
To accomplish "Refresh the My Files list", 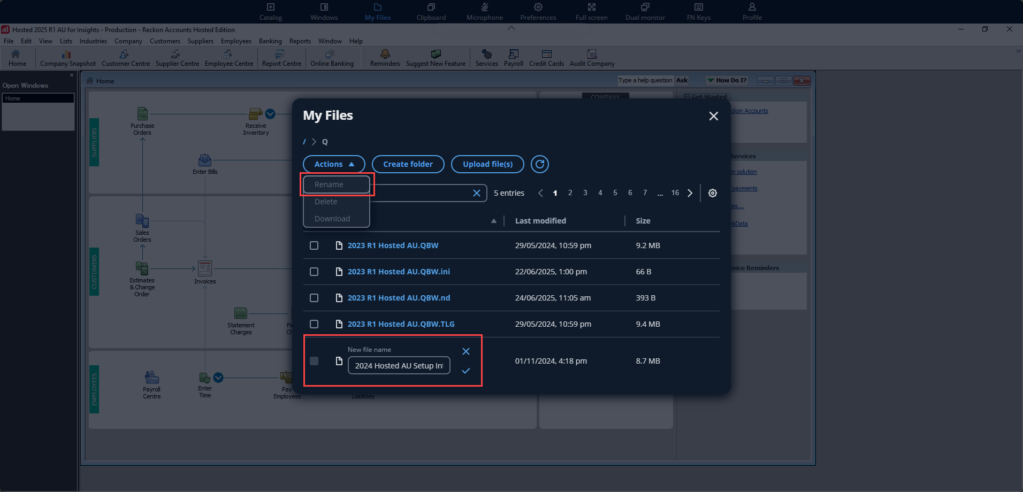I will coord(540,164).
